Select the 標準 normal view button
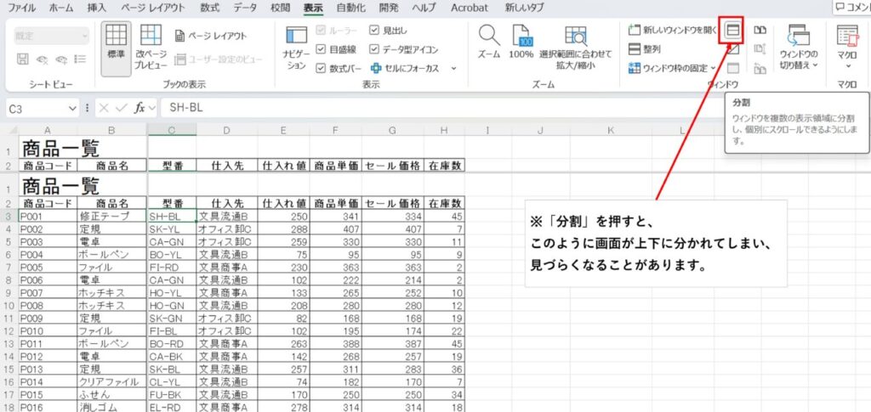The image size is (871, 412). [116, 48]
